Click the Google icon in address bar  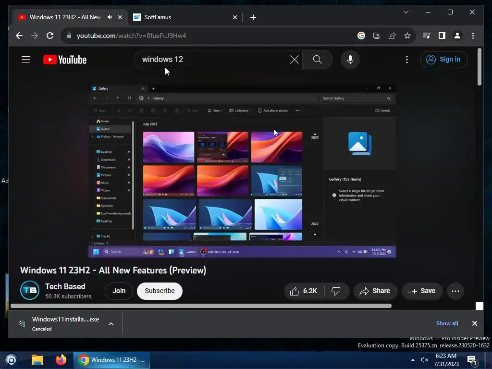pos(361,36)
